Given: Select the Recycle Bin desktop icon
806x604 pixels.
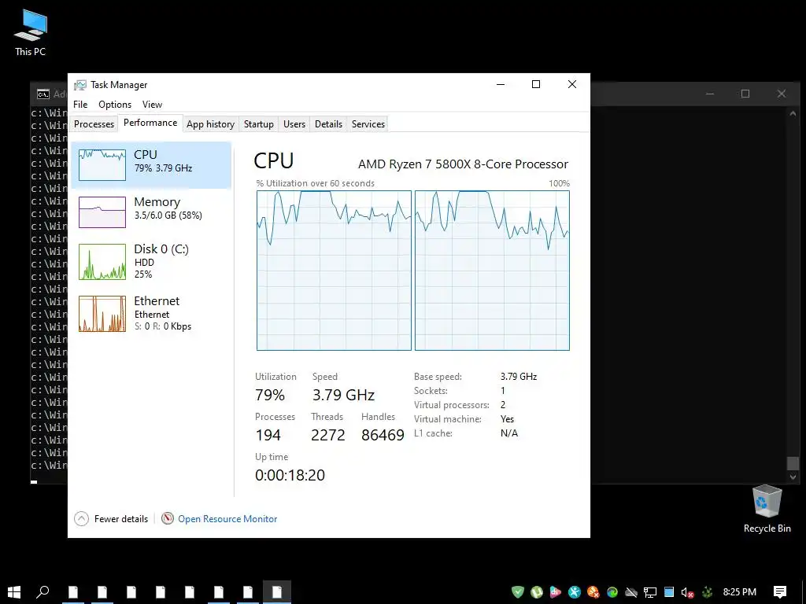Looking at the screenshot, I should [767, 510].
